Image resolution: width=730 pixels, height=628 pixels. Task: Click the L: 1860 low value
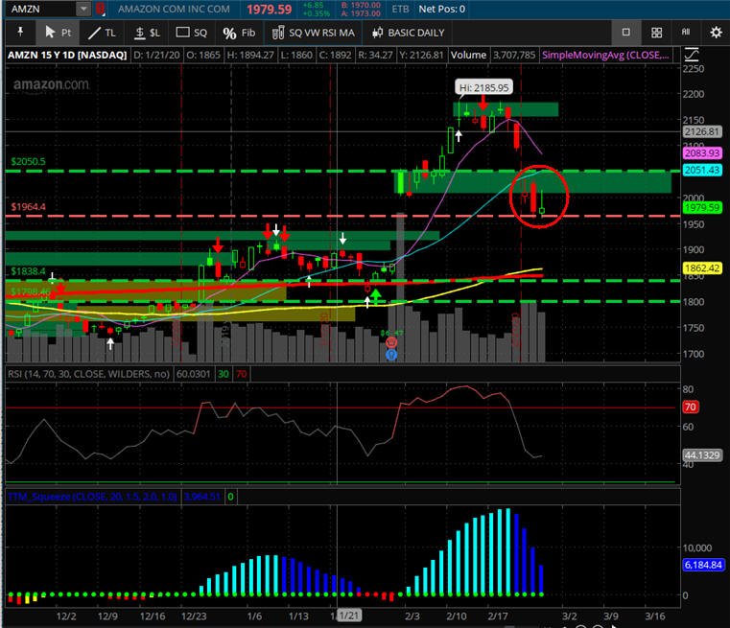[296, 55]
